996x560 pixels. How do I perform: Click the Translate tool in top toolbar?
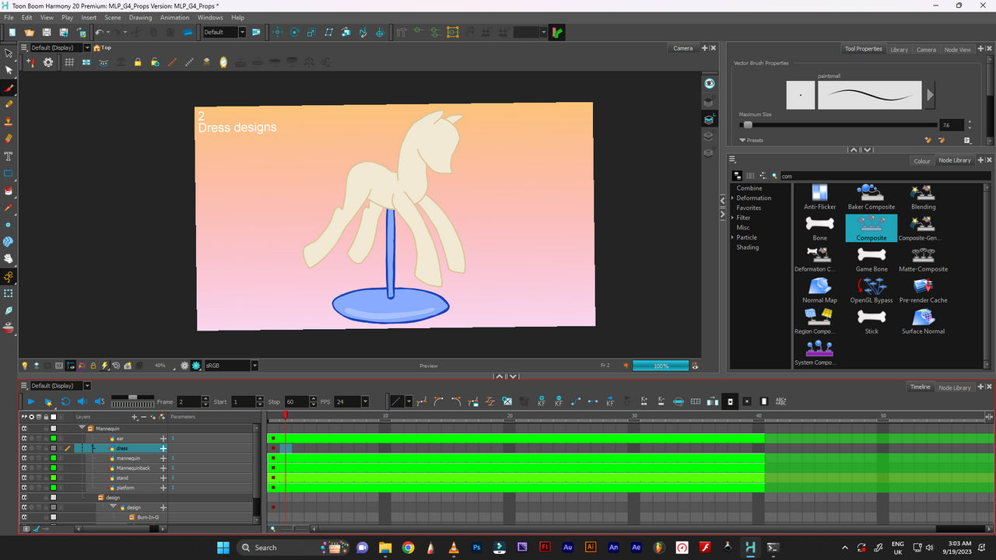(278, 32)
